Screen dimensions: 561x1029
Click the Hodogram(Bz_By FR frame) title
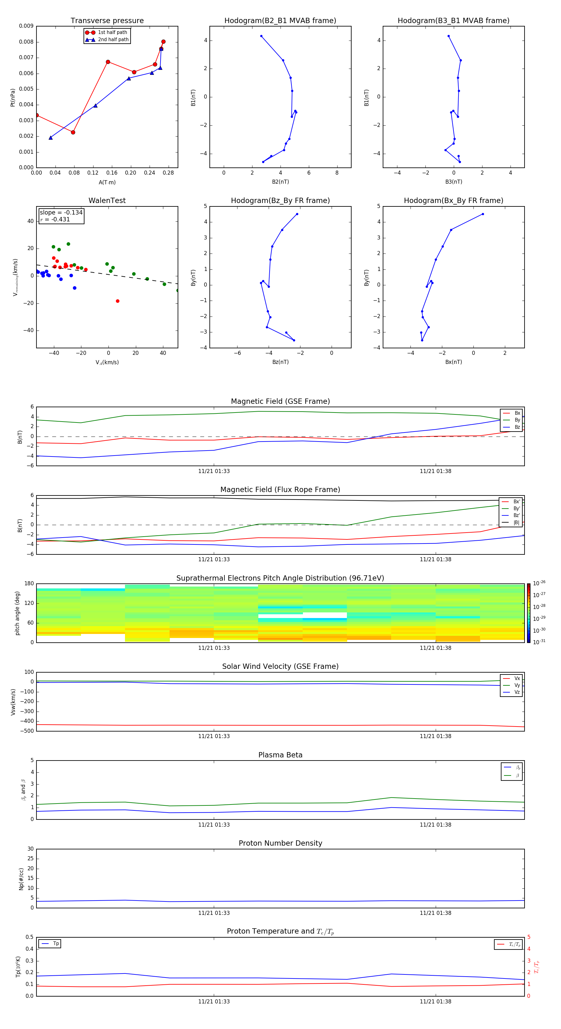pos(280,200)
